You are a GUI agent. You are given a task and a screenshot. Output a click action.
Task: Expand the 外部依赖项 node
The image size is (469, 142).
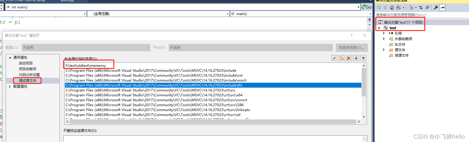coord(384,39)
